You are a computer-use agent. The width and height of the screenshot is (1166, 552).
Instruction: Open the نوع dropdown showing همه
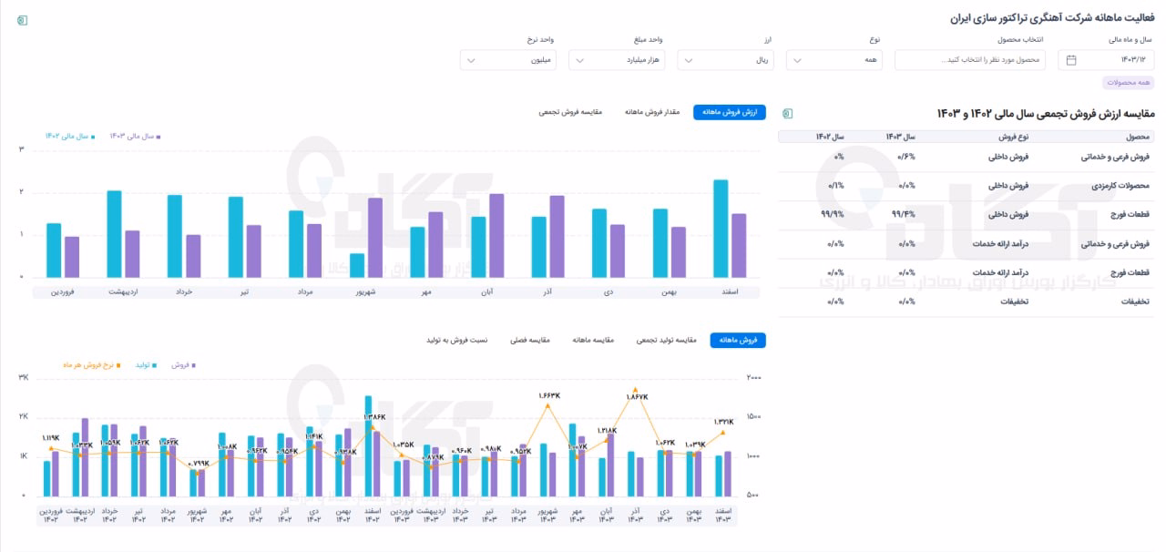(x=835, y=60)
